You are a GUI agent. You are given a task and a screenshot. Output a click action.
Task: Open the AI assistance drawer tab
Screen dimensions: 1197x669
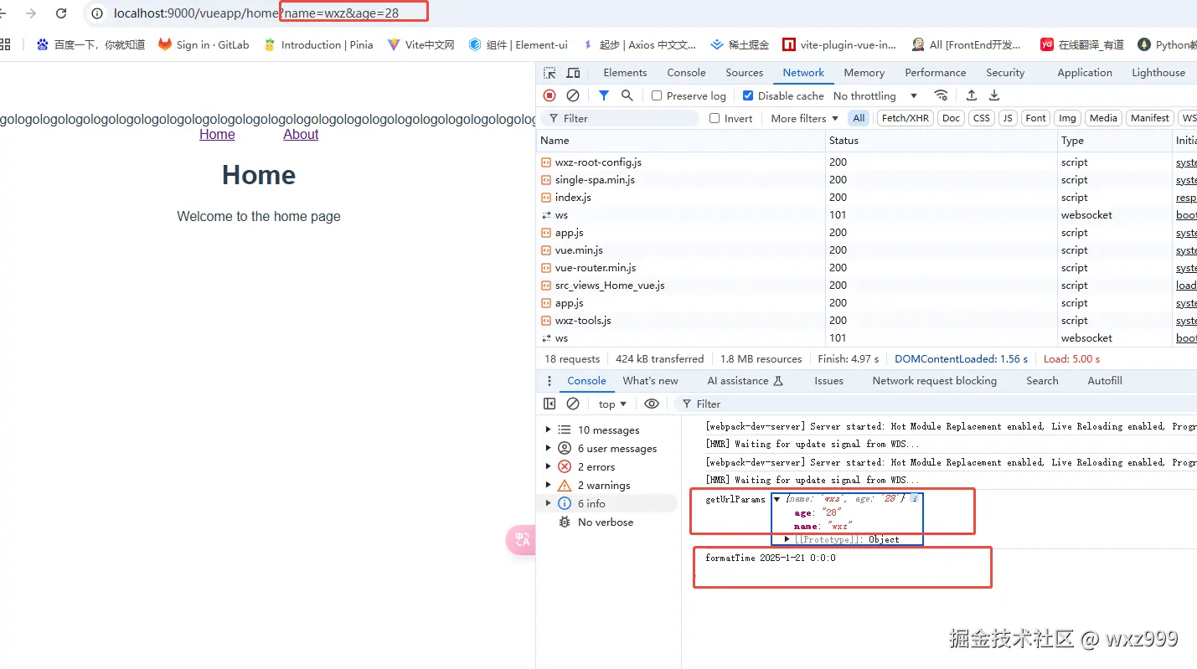point(745,381)
